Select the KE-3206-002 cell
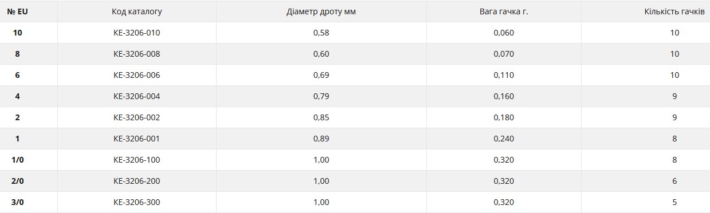710x213 pixels. coord(137,117)
